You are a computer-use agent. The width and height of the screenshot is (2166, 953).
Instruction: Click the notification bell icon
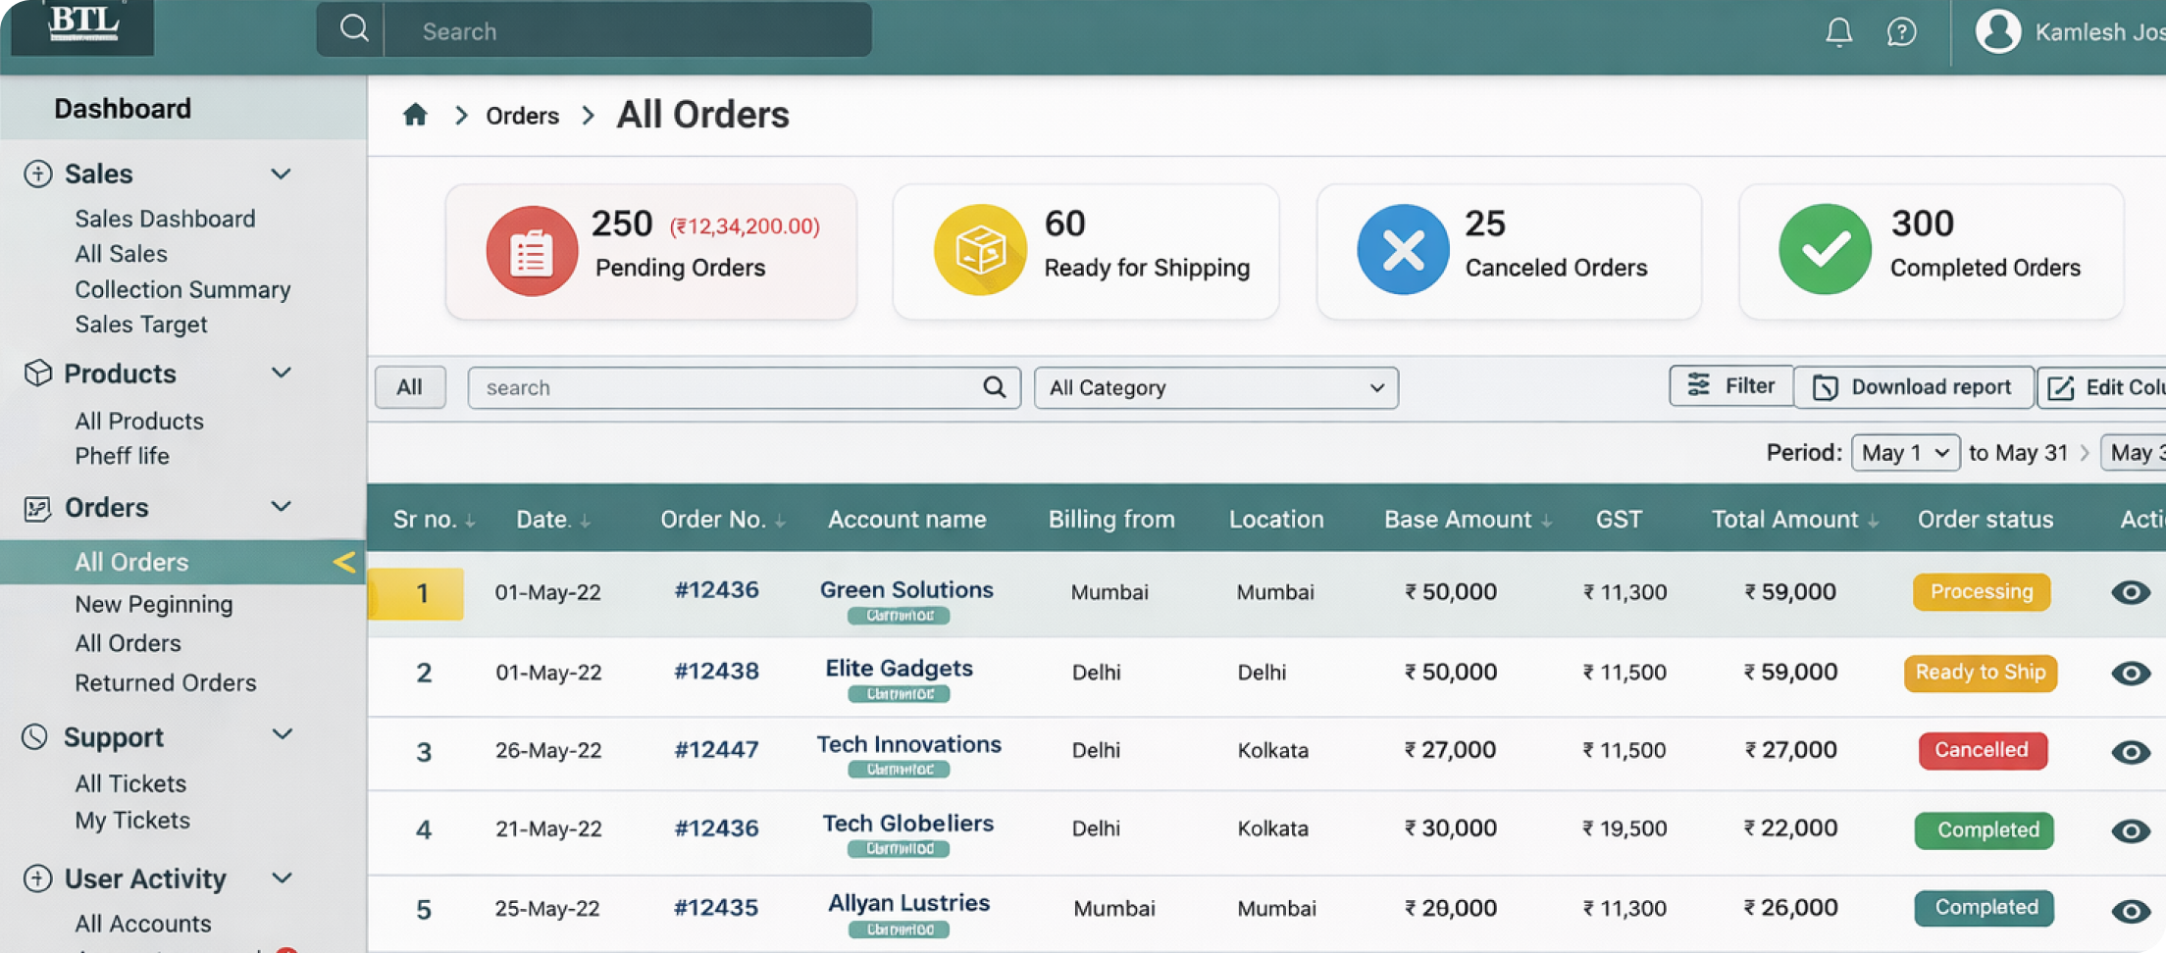click(x=1838, y=32)
